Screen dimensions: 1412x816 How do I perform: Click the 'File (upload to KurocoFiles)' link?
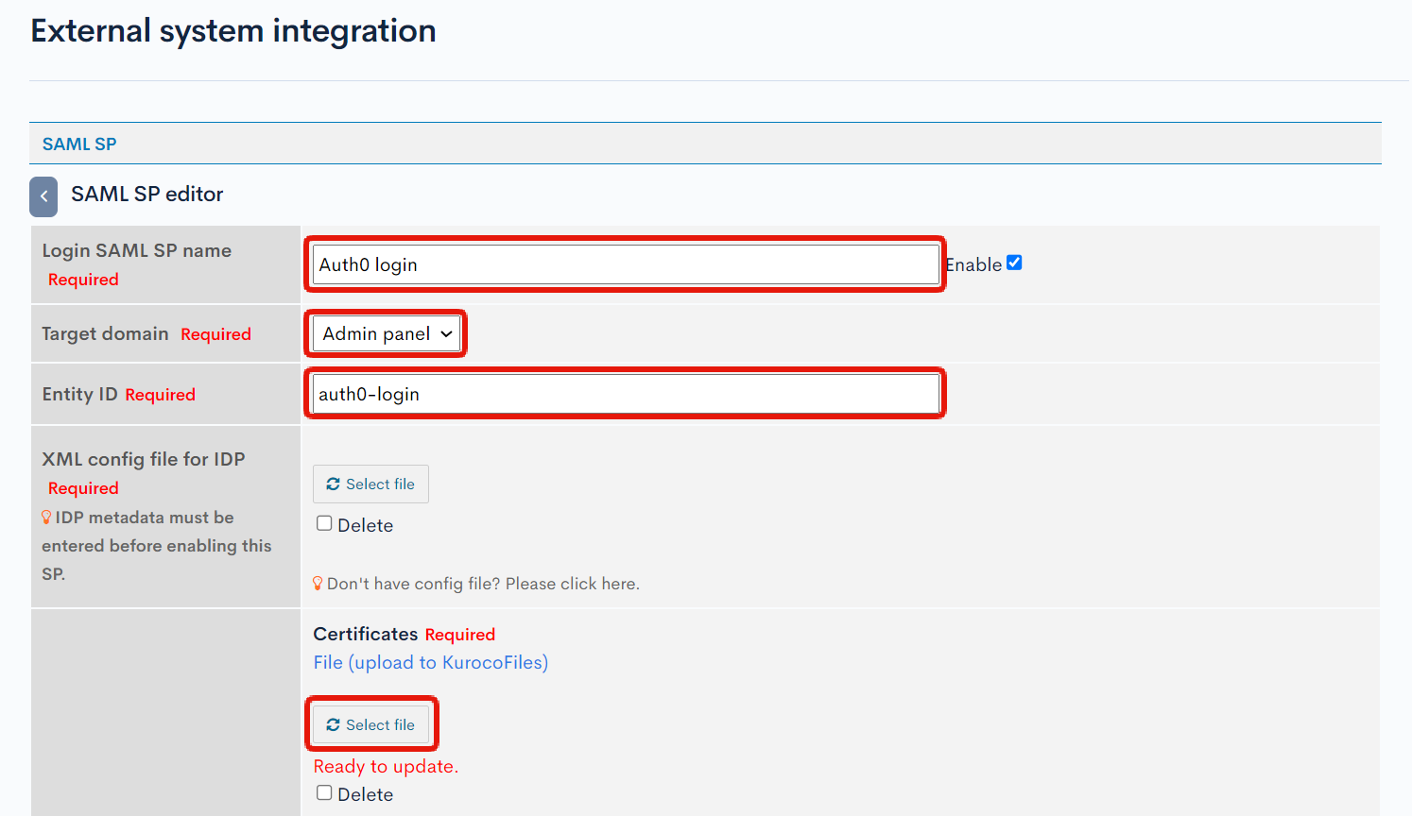(430, 662)
